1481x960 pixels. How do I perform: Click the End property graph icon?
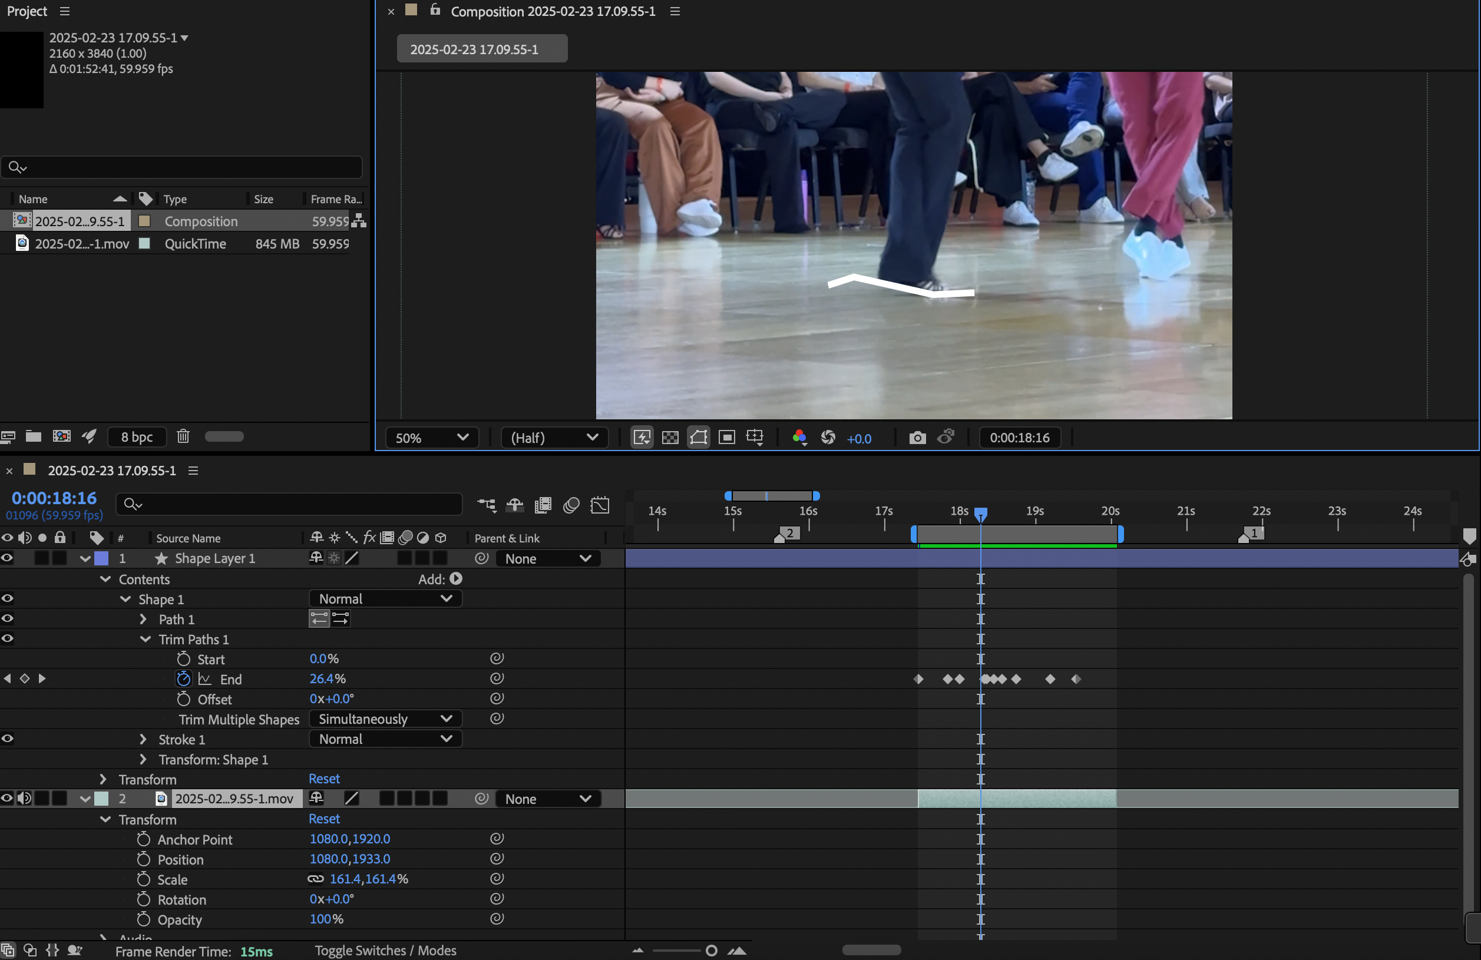click(205, 679)
